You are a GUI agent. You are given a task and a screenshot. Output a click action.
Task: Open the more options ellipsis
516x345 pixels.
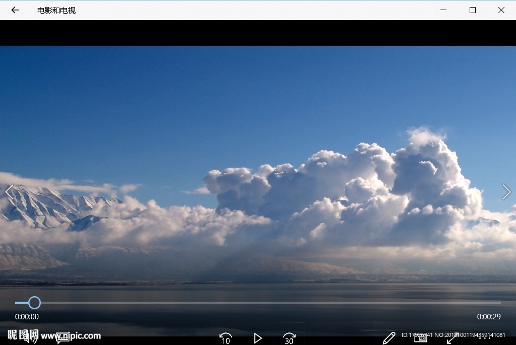(484, 338)
